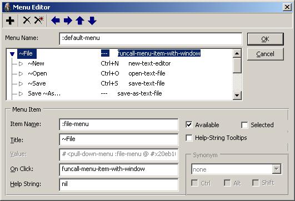Click the blue left arrow icon
The image size is (295, 201).
point(56,21)
